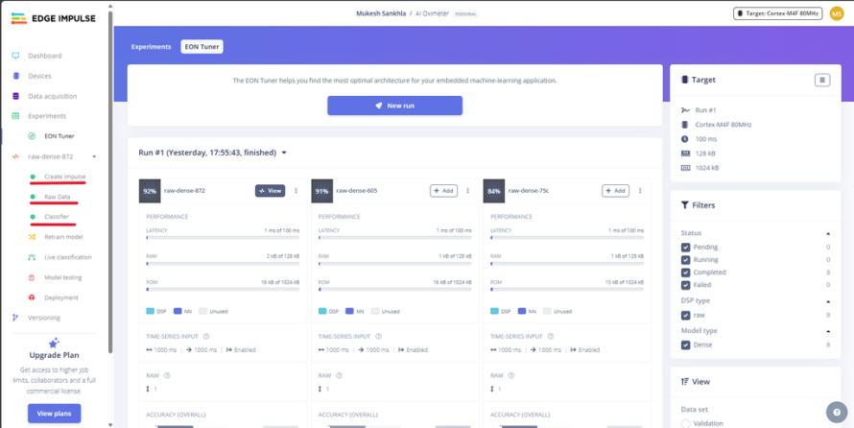Start a New run
The height and width of the screenshot is (428, 854).
click(x=395, y=106)
